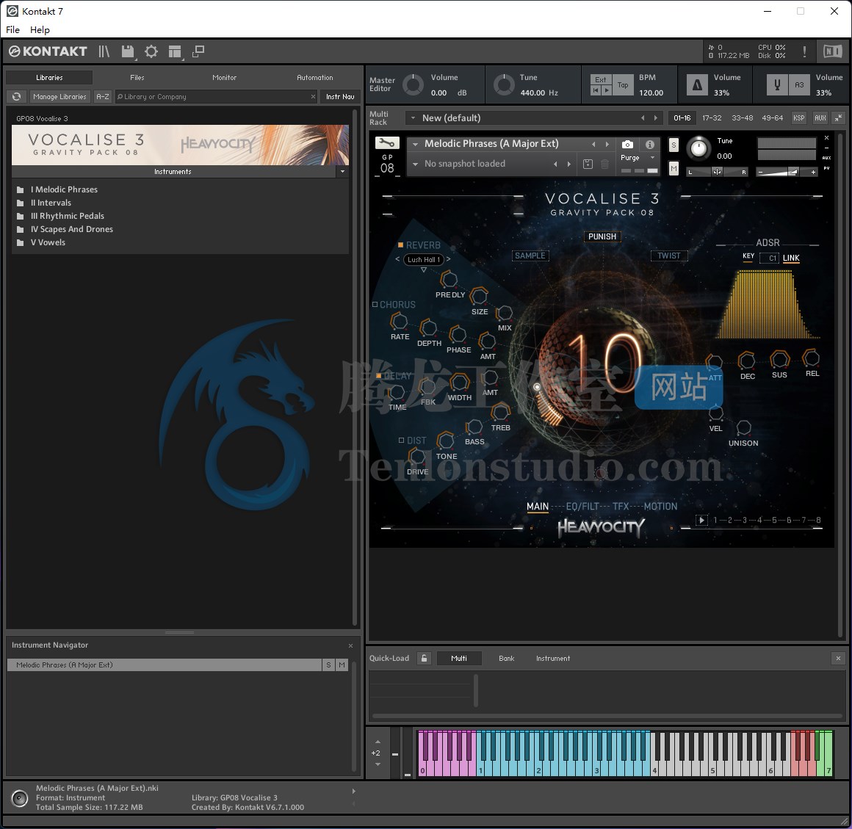Image resolution: width=852 pixels, height=829 pixels.
Task: Click the tuning fork reference tone icon
Action: point(777,84)
